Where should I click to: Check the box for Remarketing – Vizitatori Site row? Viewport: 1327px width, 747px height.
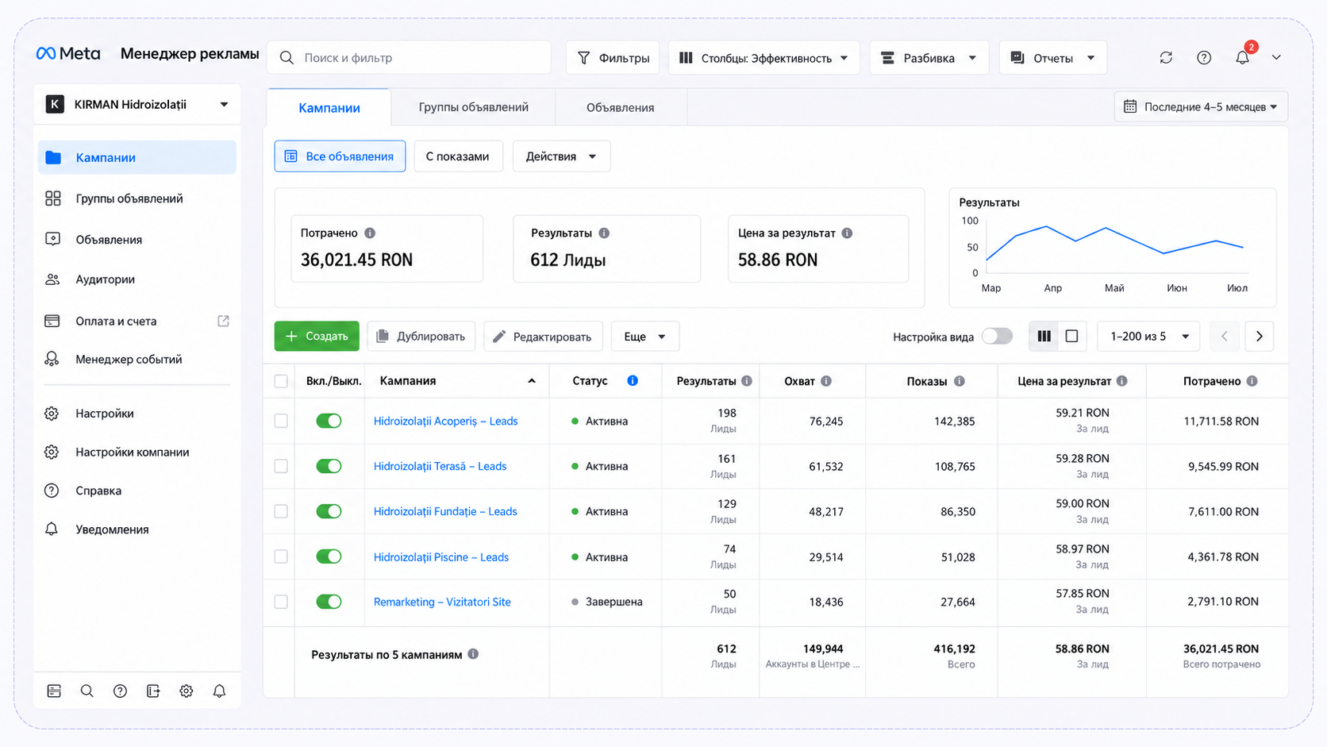point(281,602)
